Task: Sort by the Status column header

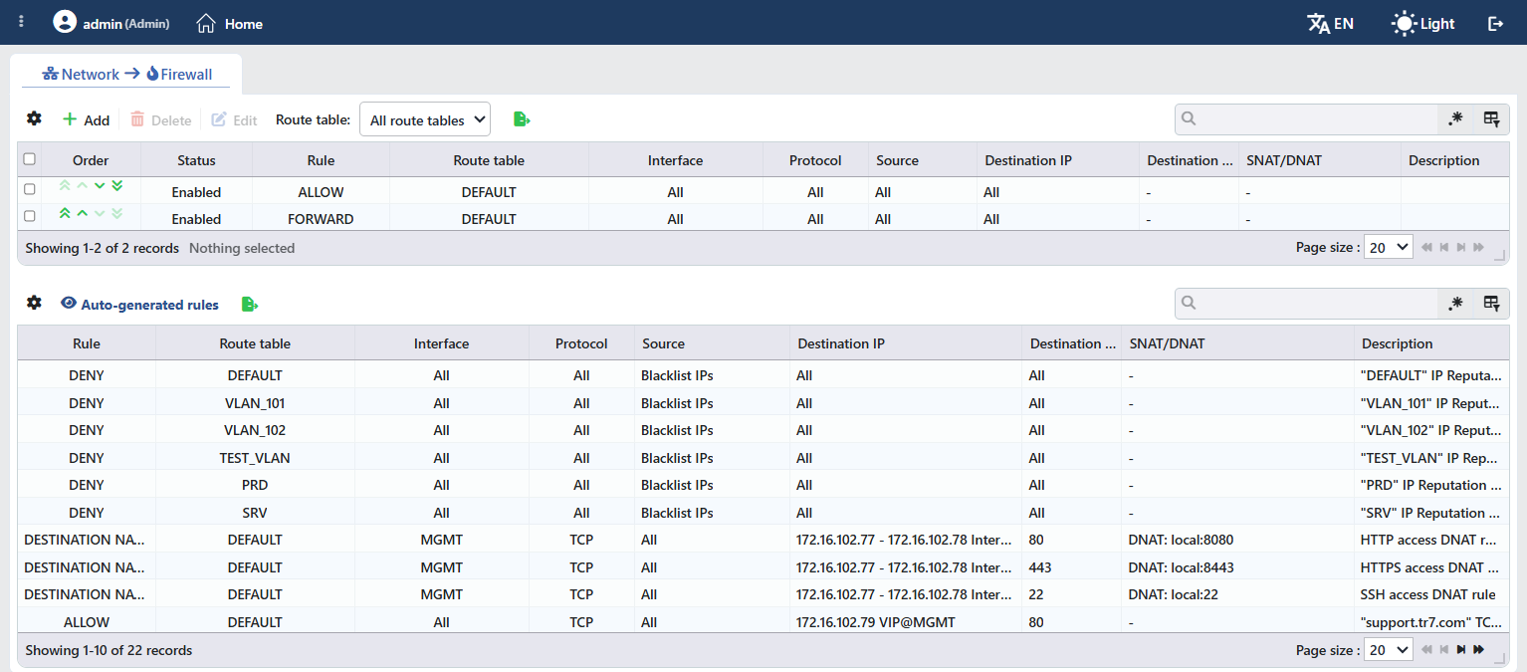Action: point(196,160)
